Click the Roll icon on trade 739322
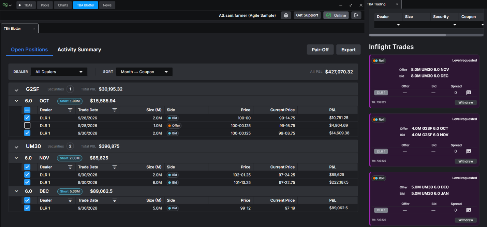487x227 pixels. [379, 119]
